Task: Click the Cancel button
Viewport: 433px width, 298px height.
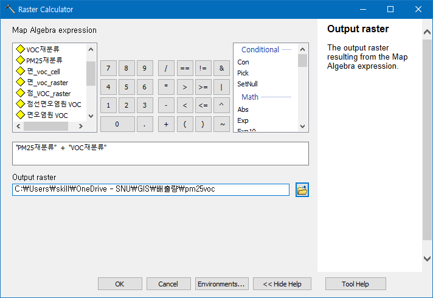Action: pos(168,284)
